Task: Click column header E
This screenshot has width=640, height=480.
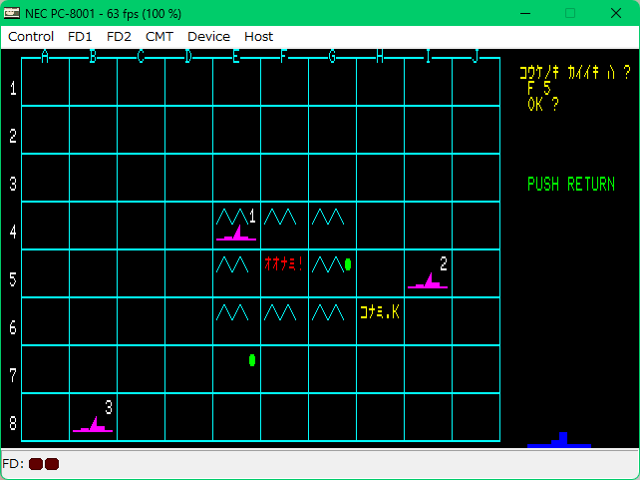Action: click(x=236, y=56)
